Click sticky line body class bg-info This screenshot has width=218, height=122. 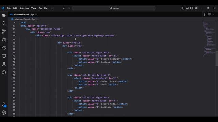34,26
